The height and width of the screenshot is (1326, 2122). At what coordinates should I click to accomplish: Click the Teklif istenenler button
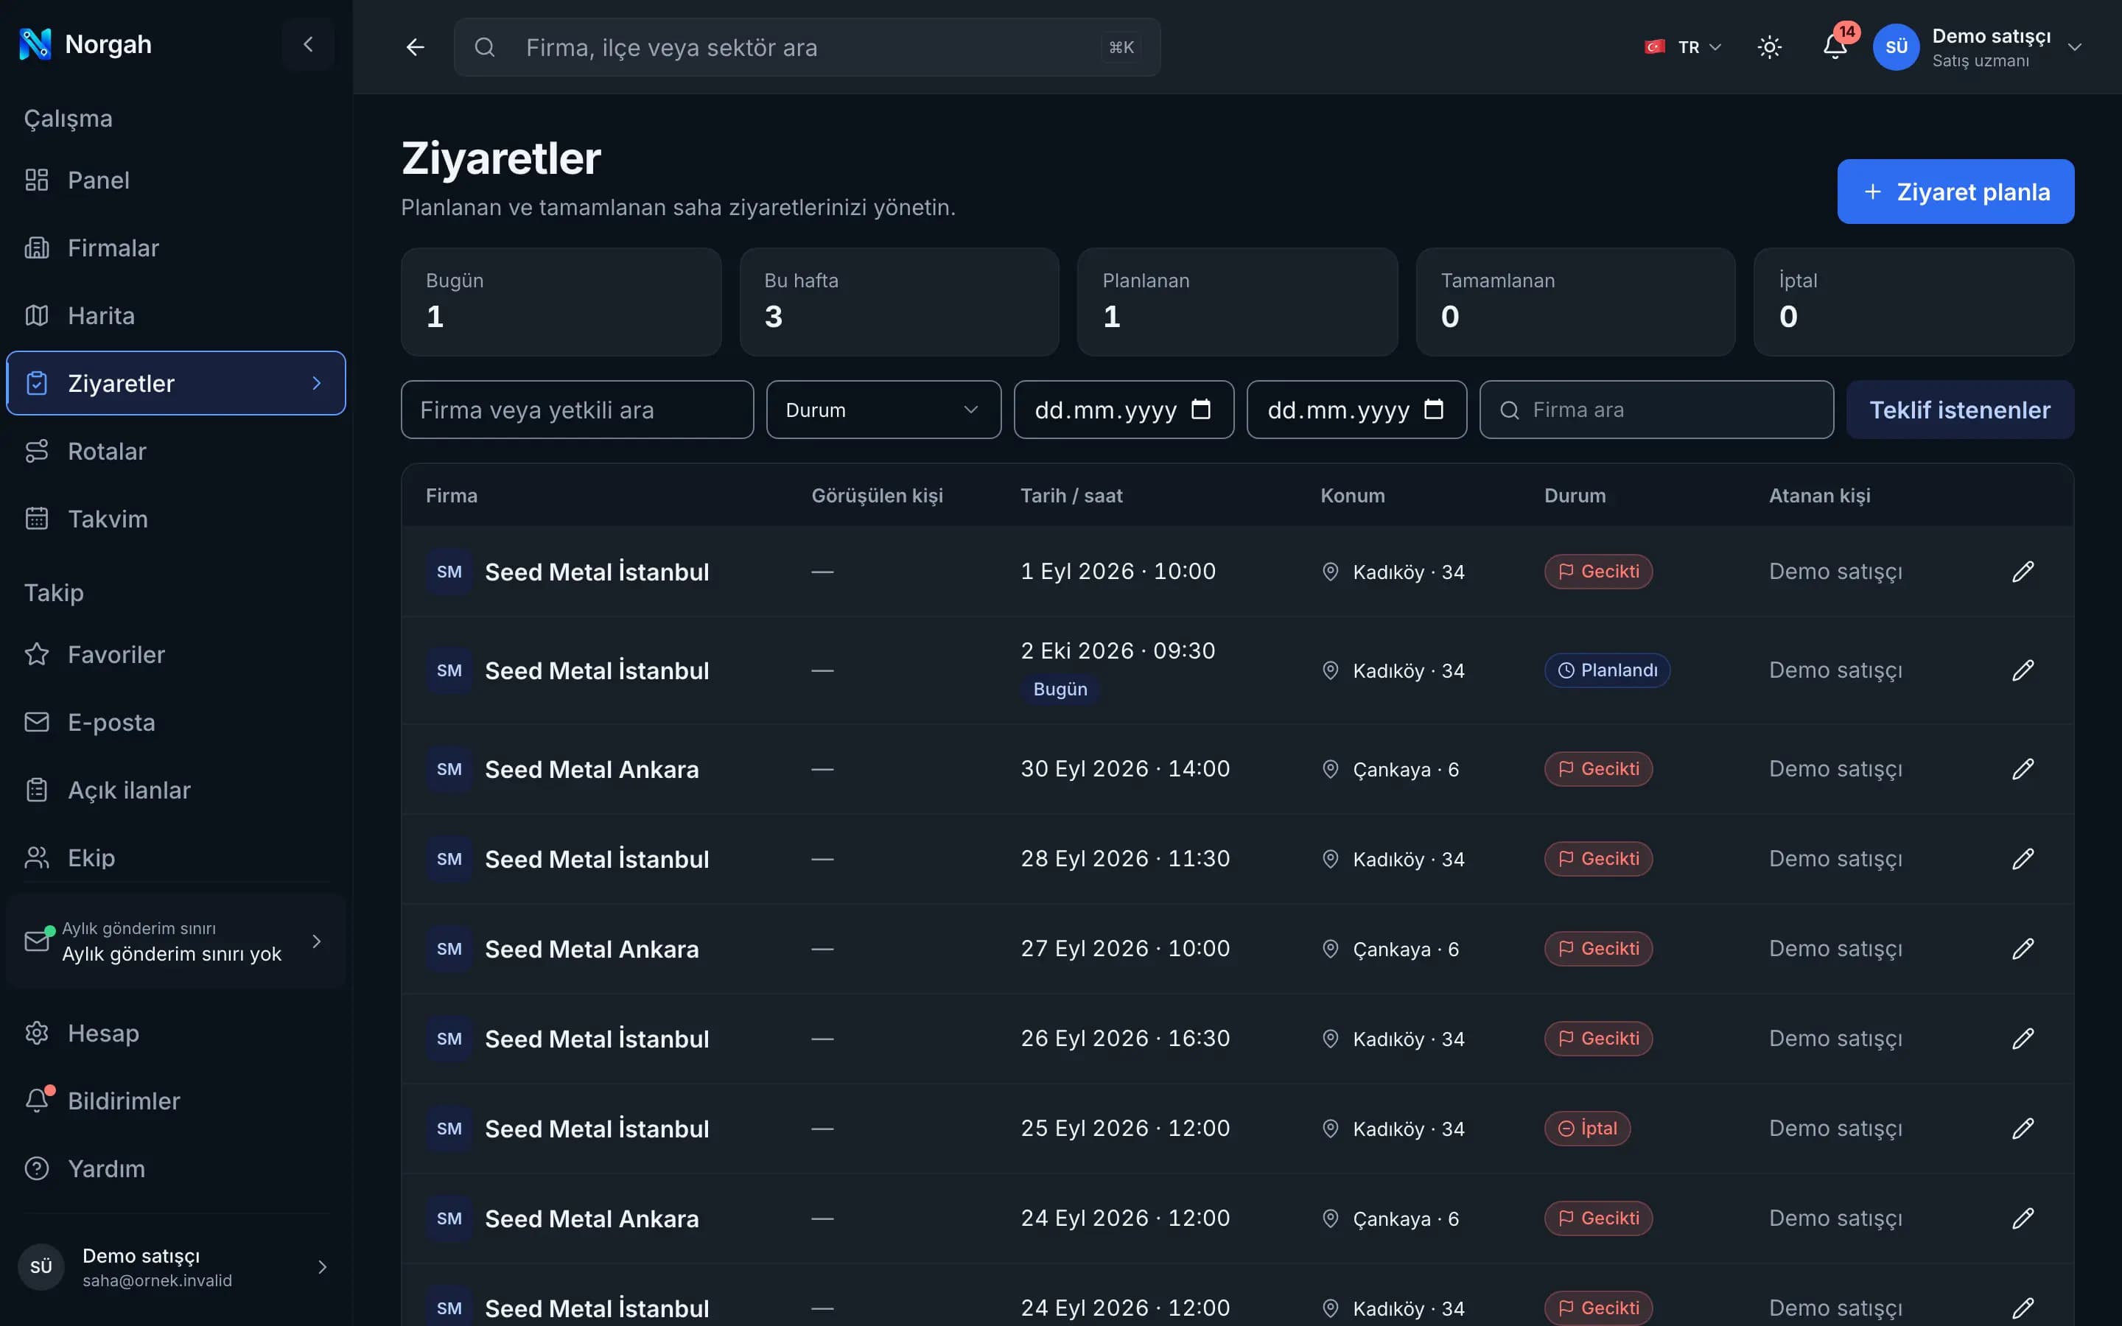point(1960,410)
